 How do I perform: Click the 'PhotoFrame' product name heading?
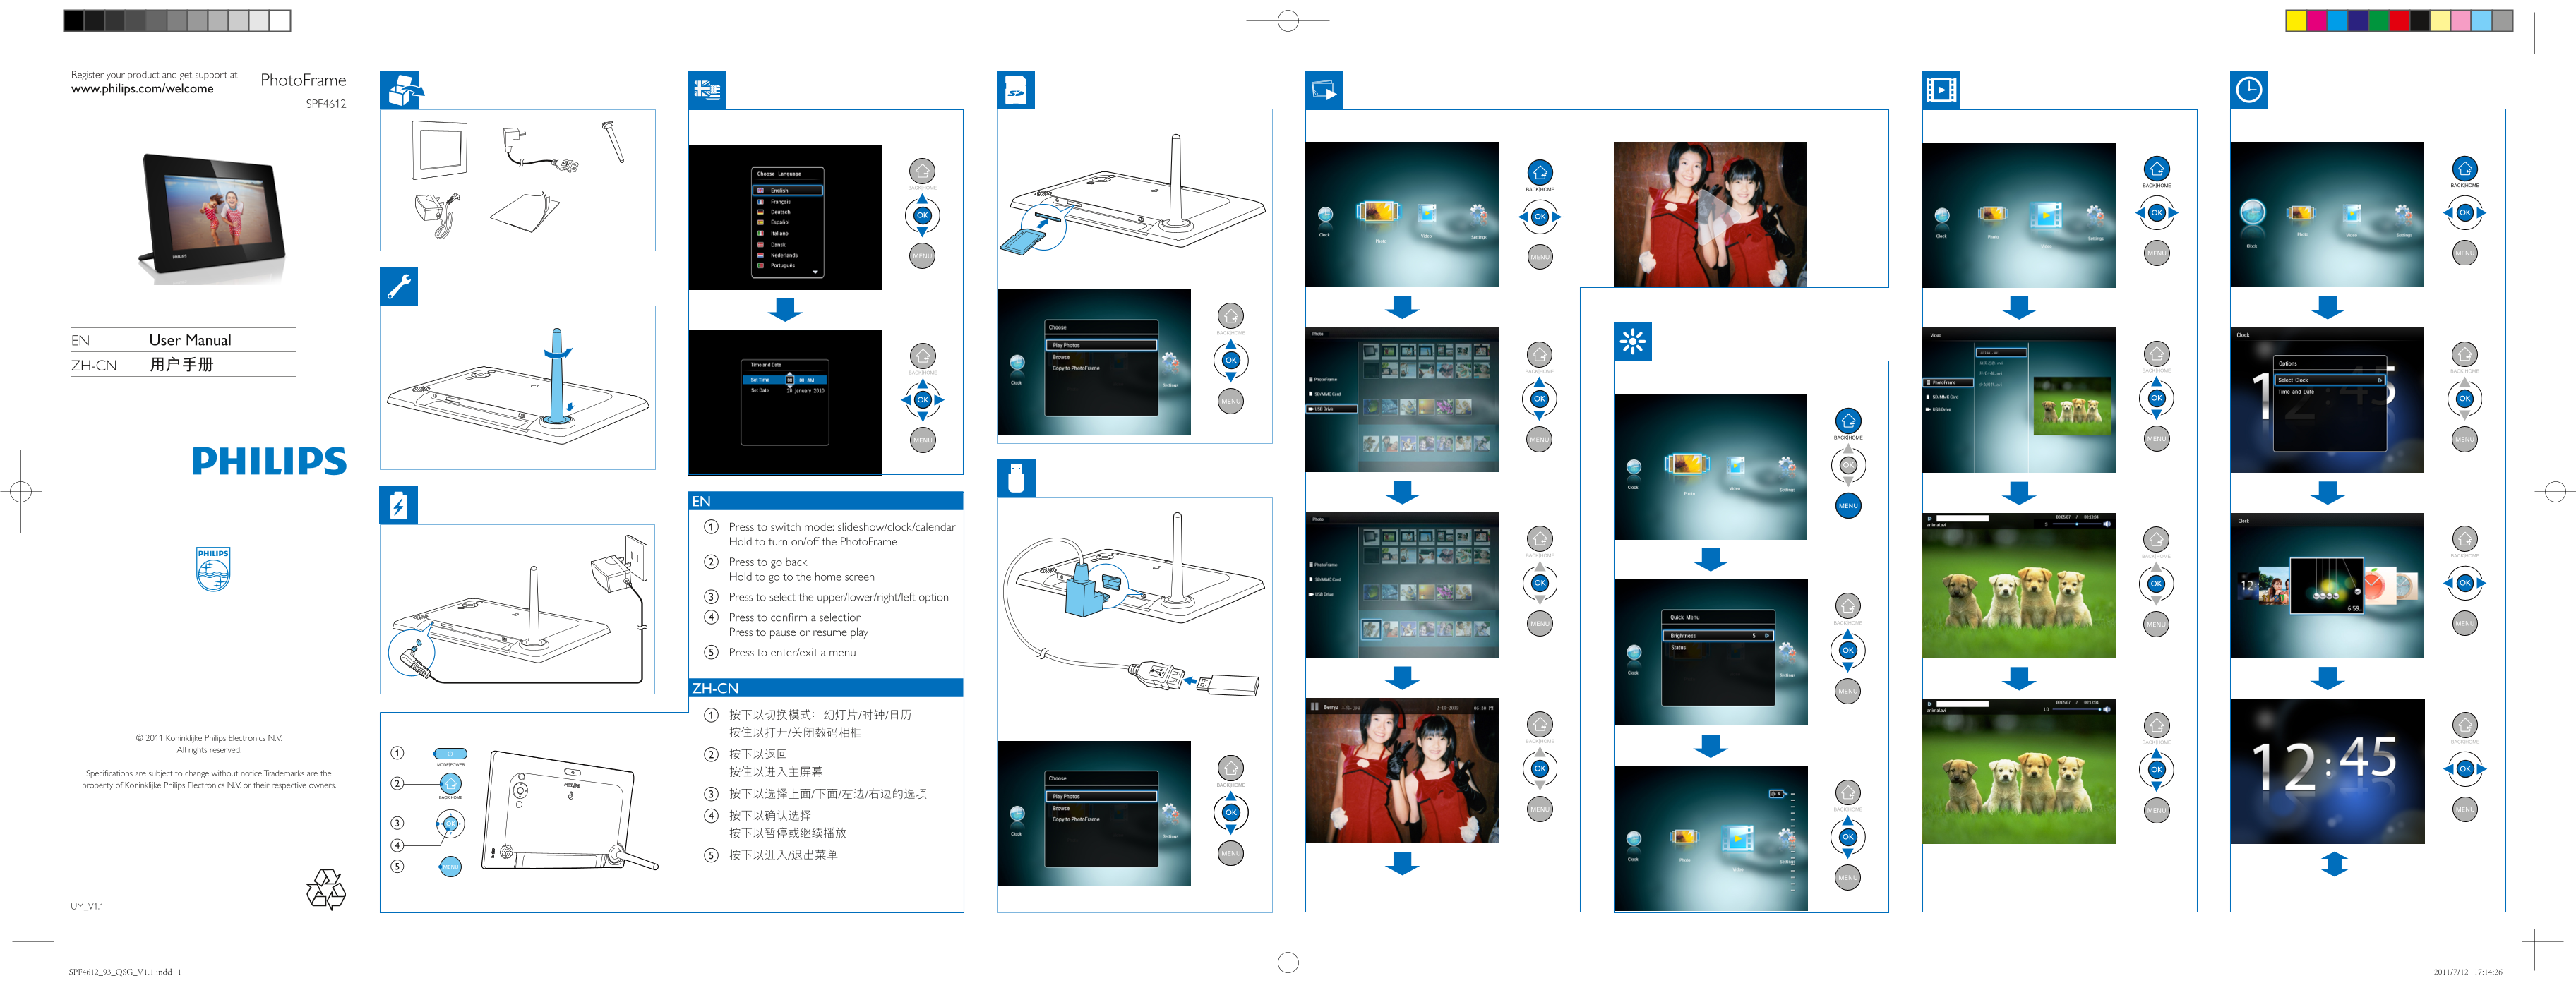tap(303, 80)
